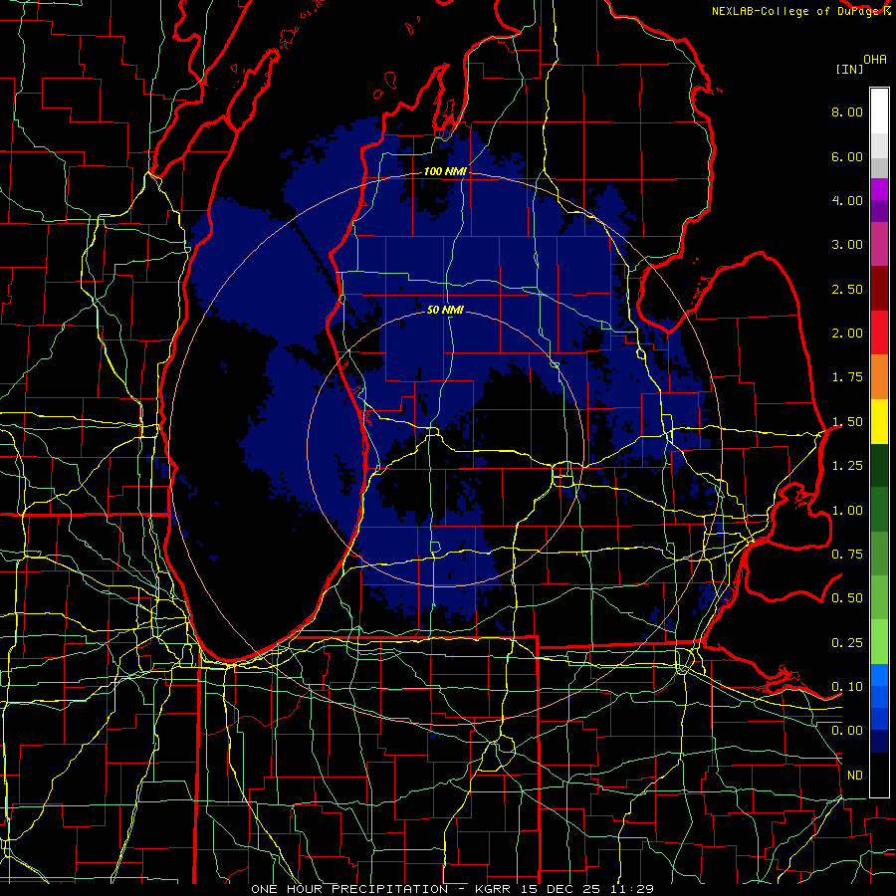Select the pink legend color band
Image resolution: width=896 pixels, height=896 pixels.
(x=879, y=244)
